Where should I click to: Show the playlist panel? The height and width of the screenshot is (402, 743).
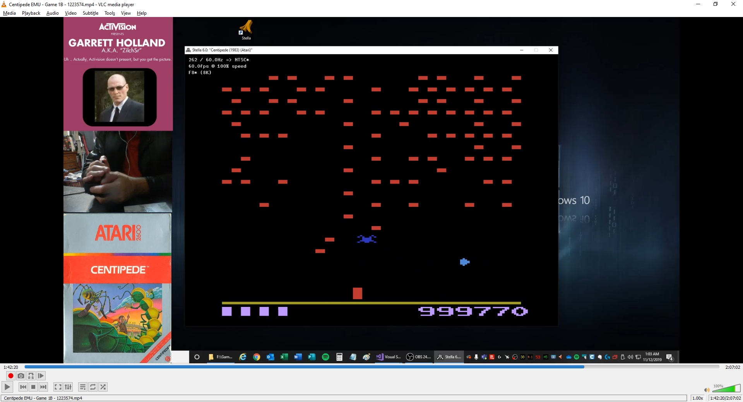point(83,387)
